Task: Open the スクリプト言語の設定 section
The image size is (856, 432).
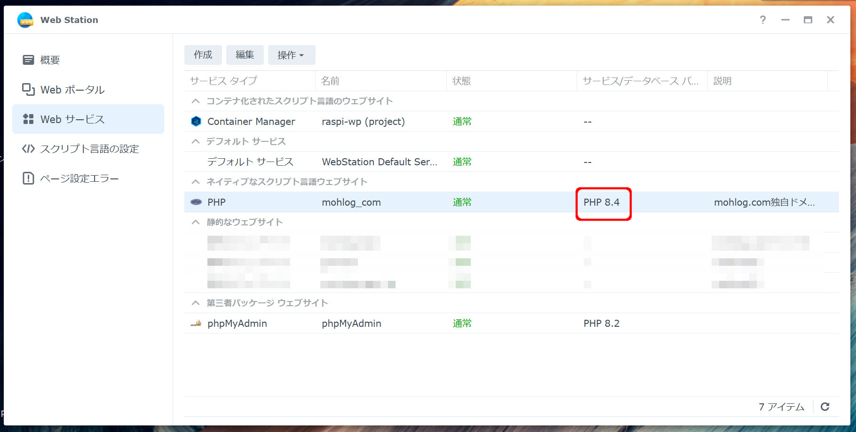Action: (x=89, y=149)
